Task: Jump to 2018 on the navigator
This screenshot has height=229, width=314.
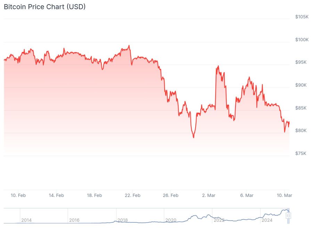Action: (123, 220)
